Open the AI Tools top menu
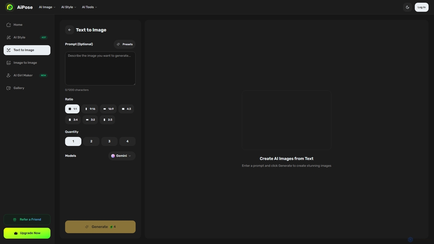Image resolution: width=434 pixels, height=244 pixels. click(x=90, y=7)
